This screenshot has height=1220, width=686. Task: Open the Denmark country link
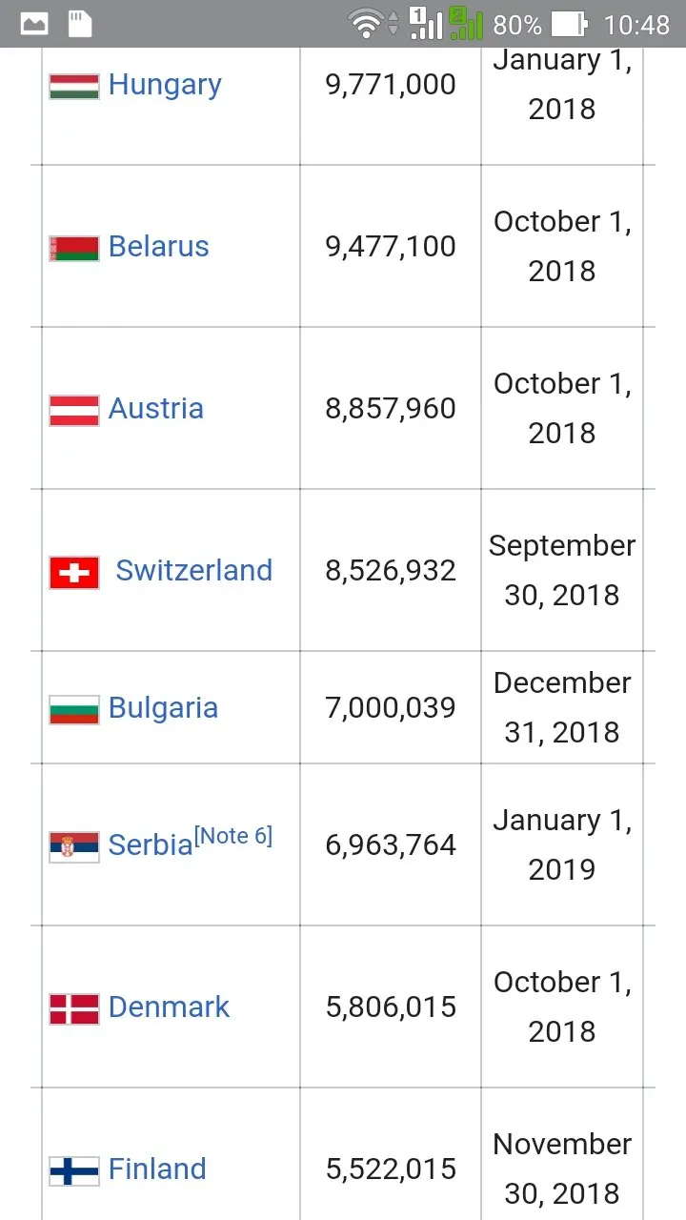point(169,1007)
